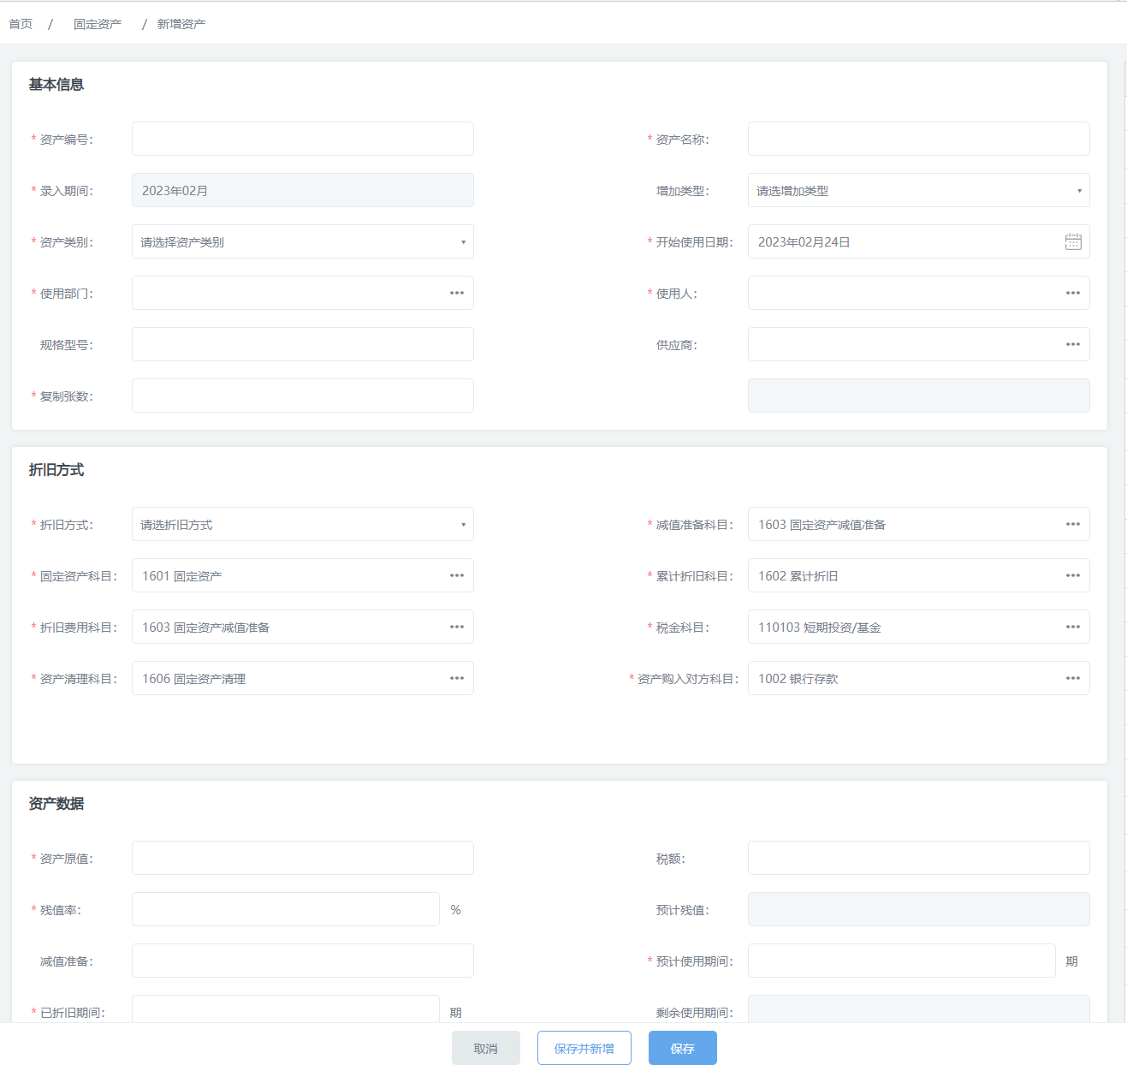Expand the 折旧方式 dropdown
This screenshot has height=1065, width=1127.
[303, 524]
